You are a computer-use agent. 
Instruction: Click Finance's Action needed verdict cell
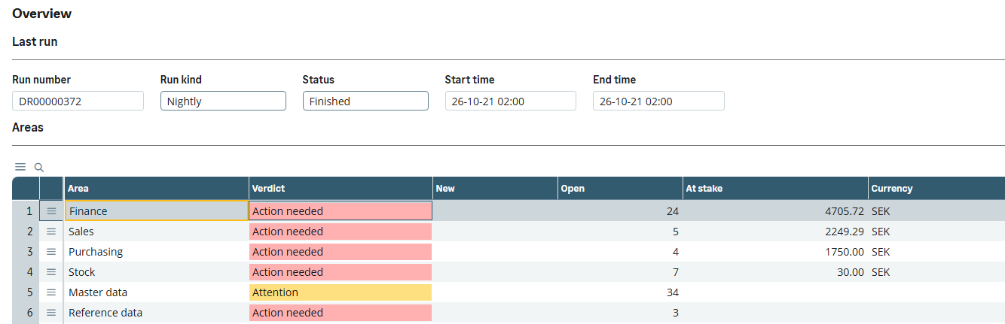pyautogui.click(x=341, y=211)
